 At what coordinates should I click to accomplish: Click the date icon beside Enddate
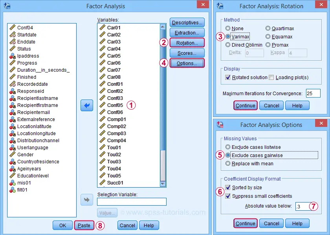pos(13,42)
